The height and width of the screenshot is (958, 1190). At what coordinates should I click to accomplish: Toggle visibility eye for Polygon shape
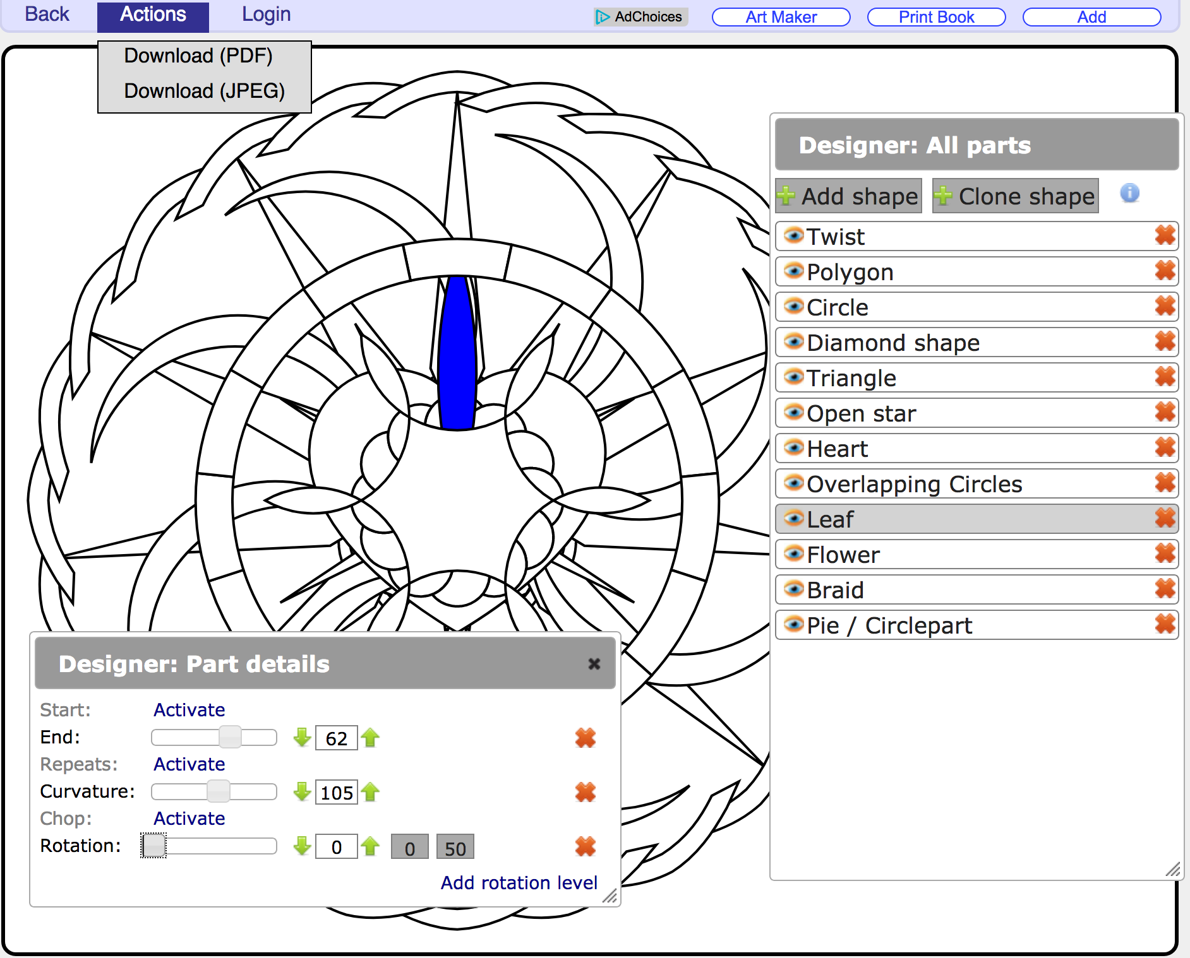point(793,271)
